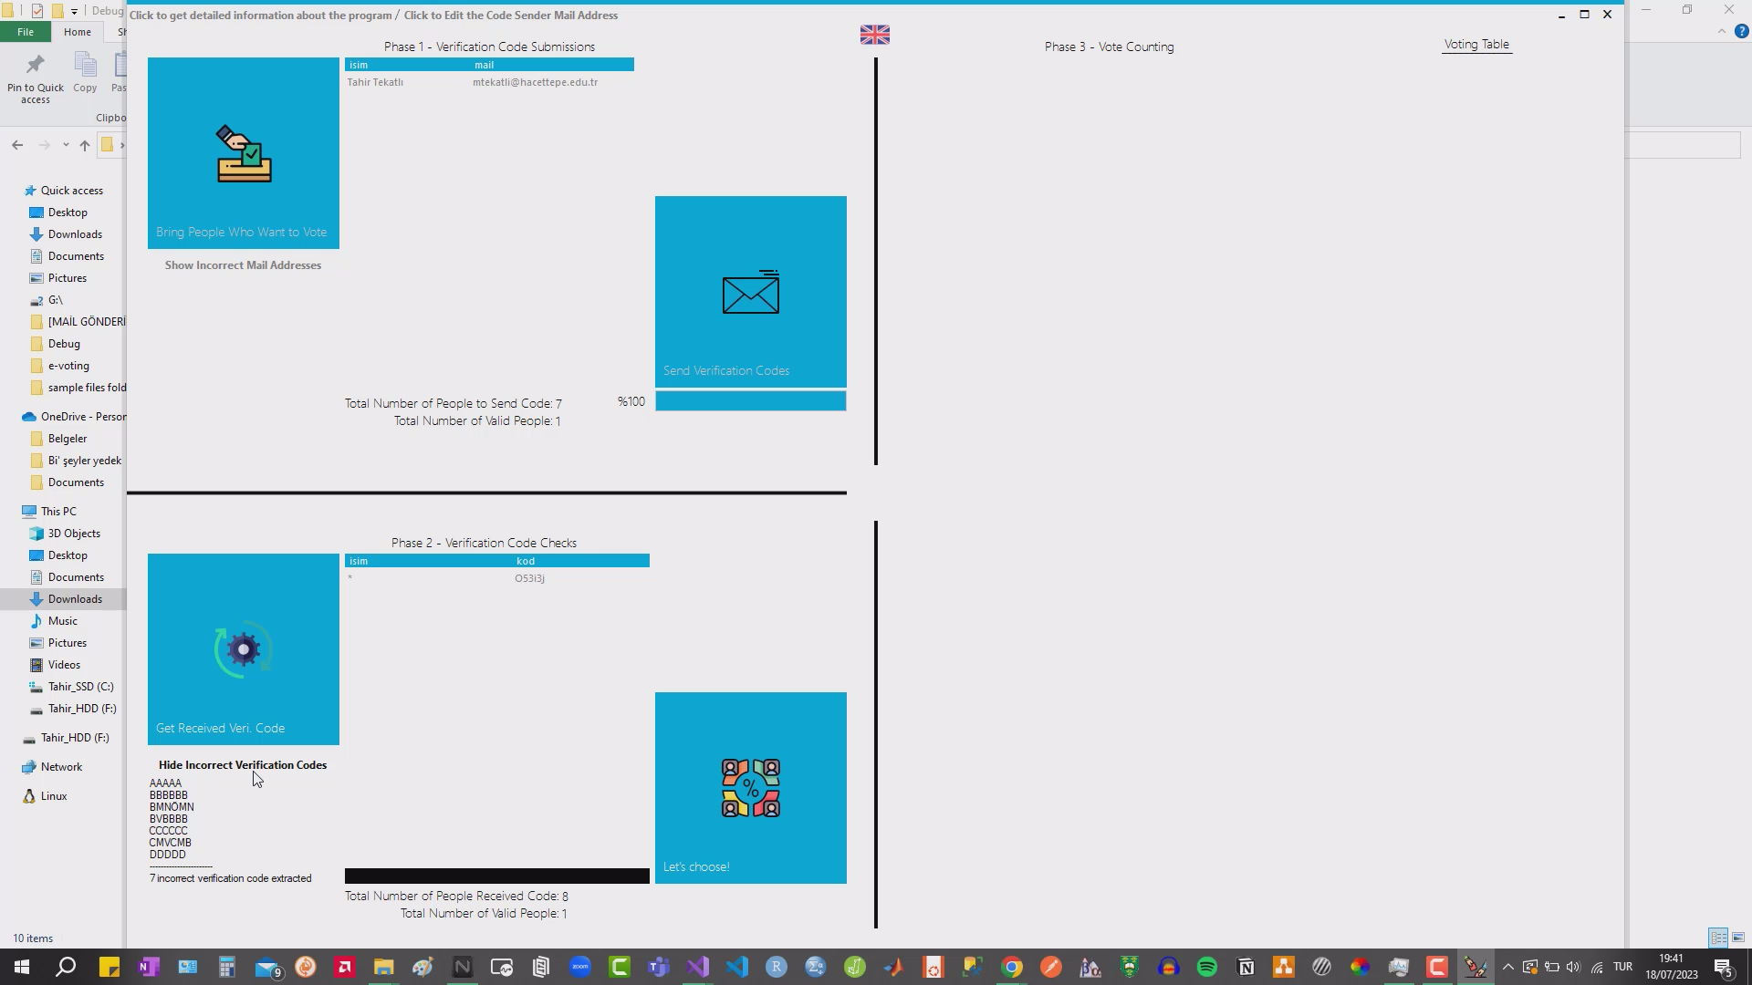This screenshot has height=985, width=1752.
Task: Toggle the incorrect verification codes list visibility
Action: [242, 763]
